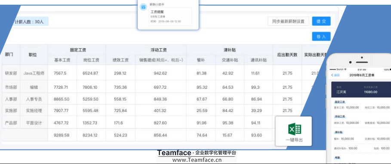This screenshot has width=391, height=164.
Task: Click 同步最新薪酬设置 button
Action: click(x=288, y=21)
